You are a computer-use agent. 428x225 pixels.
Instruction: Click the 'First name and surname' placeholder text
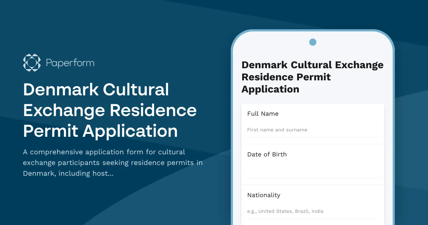click(x=277, y=130)
